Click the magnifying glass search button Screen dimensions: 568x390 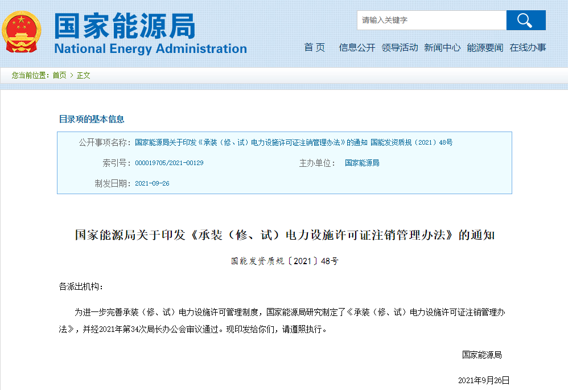[526, 20]
